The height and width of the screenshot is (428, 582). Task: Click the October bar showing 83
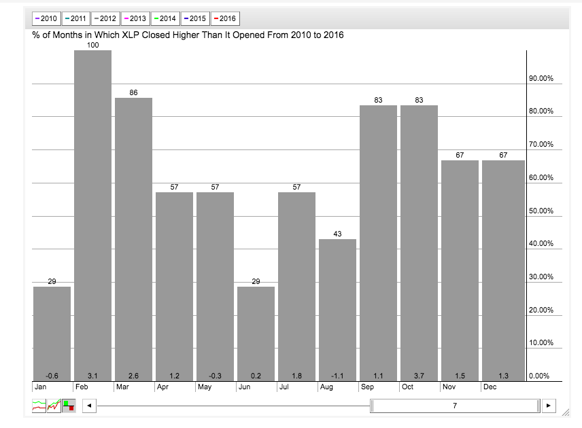(x=419, y=243)
